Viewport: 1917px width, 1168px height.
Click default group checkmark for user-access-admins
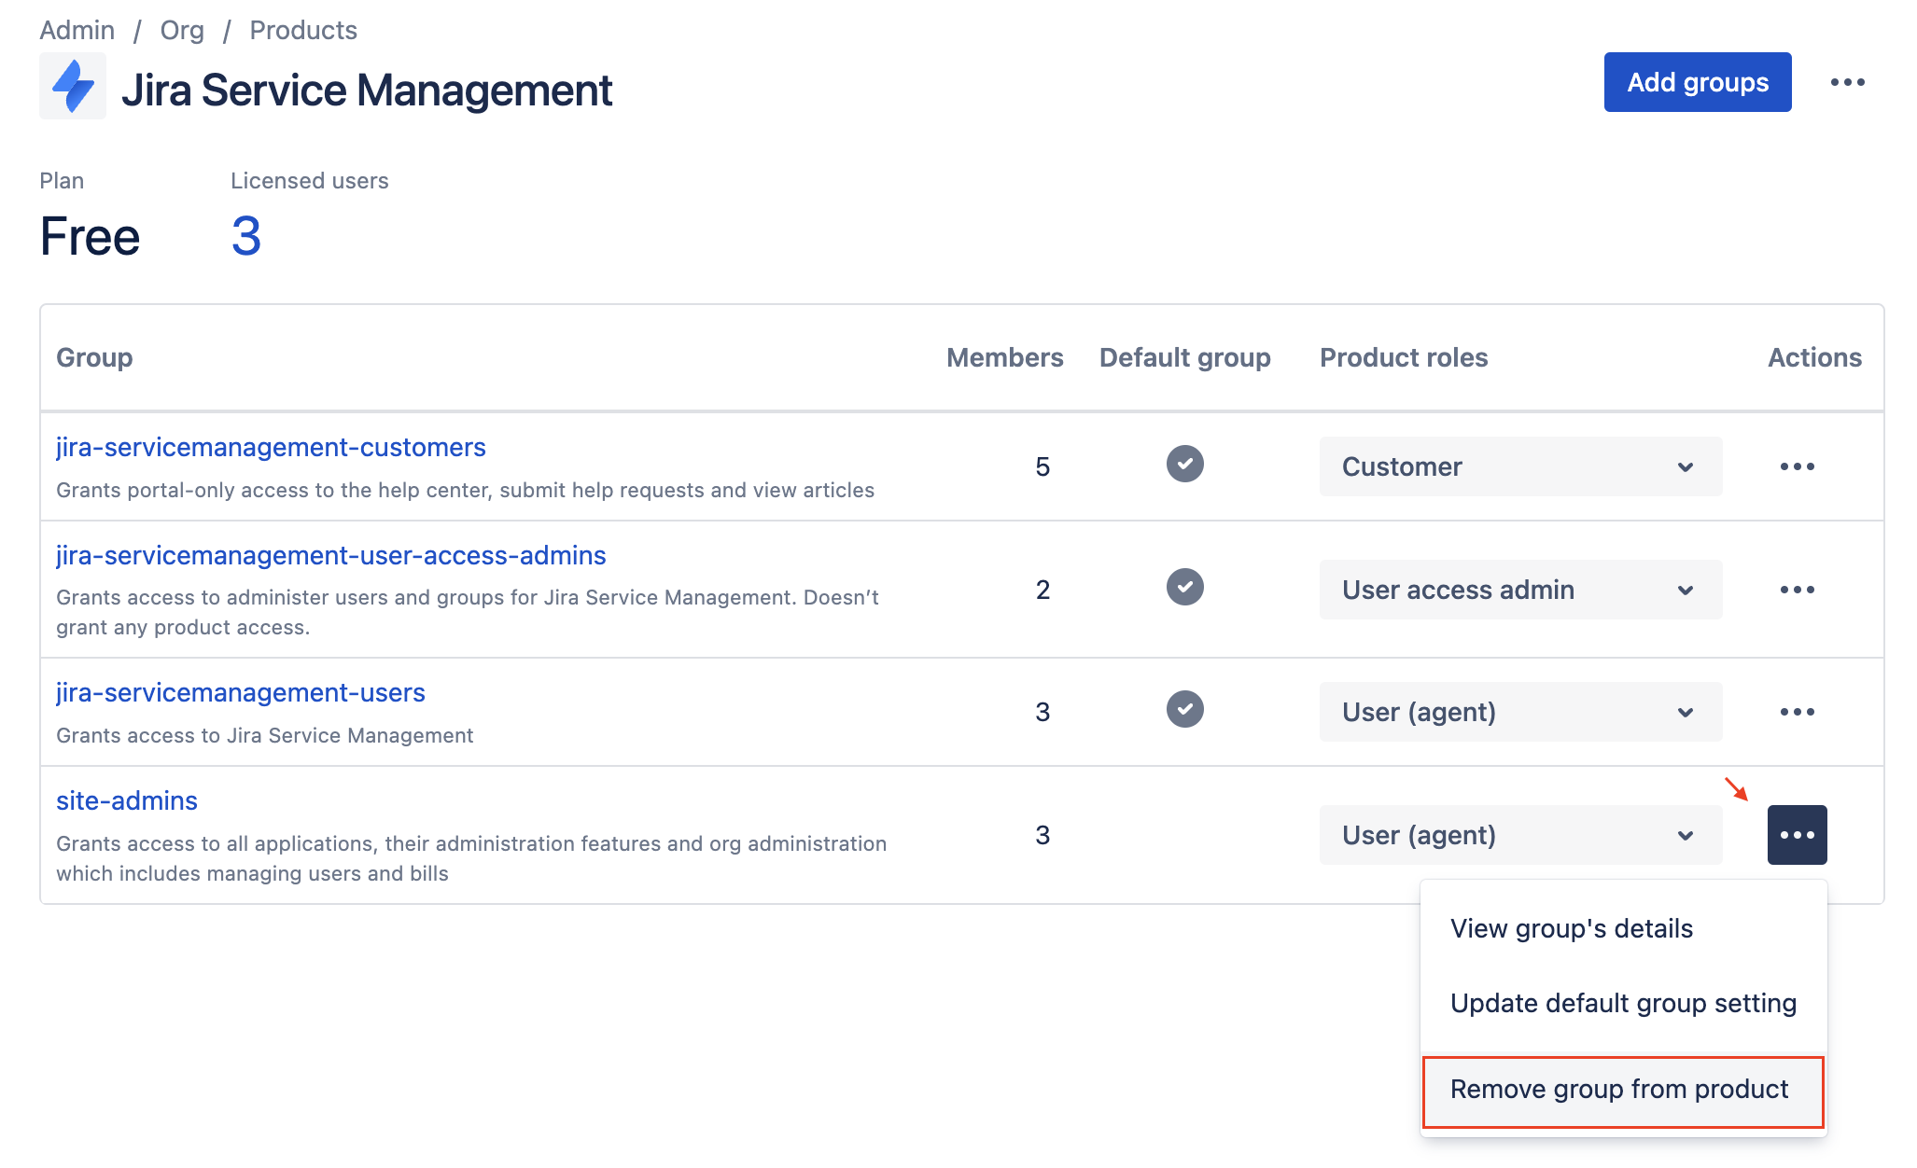pos(1184,587)
